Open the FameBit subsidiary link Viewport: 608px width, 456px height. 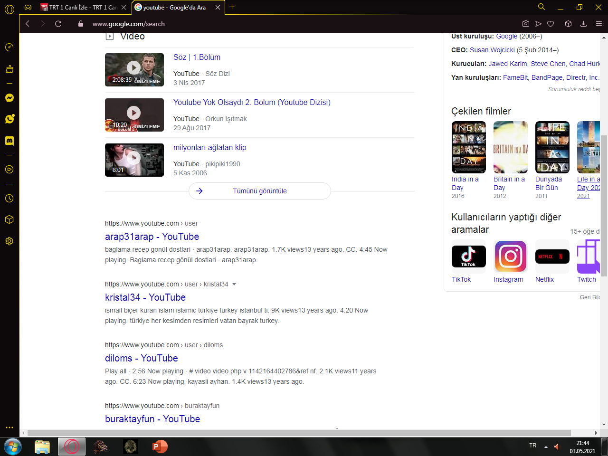point(515,77)
